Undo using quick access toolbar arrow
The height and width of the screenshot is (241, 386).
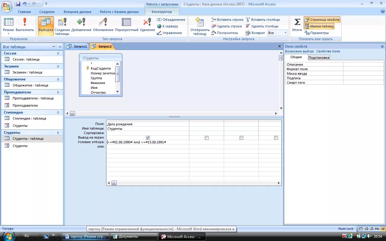[x=24, y=4]
